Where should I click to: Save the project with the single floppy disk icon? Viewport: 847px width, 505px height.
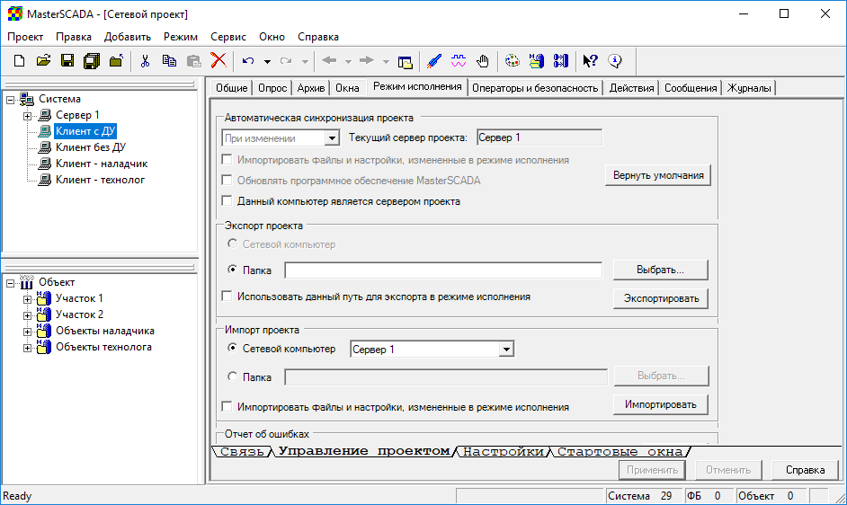(67, 60)
